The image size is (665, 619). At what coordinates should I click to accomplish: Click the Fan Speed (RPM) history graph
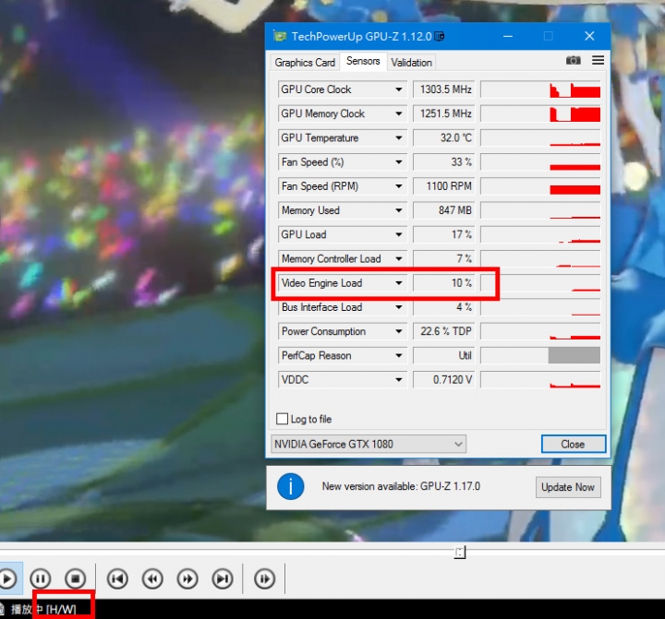(x=540, y=186)
